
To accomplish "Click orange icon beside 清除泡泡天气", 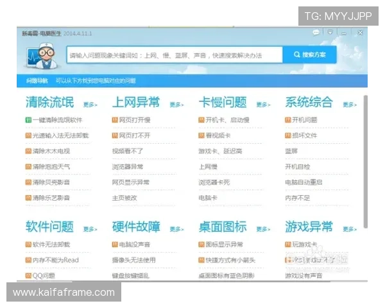I will click(28, 167).
